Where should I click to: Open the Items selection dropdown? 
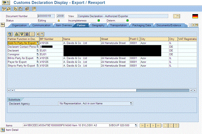click(136, 125)
